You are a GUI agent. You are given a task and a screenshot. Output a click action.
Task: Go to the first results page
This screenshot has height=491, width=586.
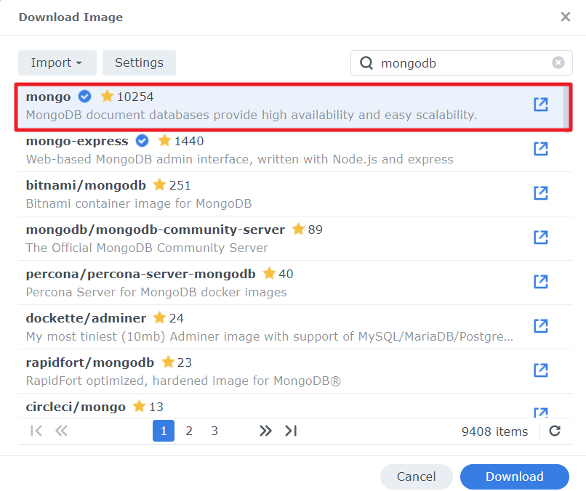(x=36, y=431)
